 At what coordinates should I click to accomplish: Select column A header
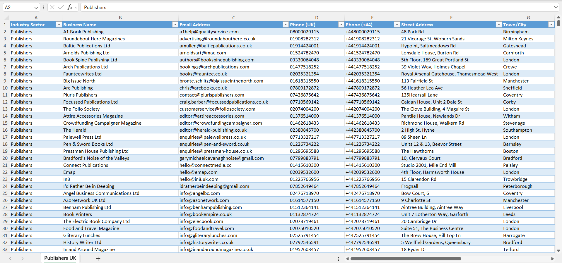click(x=36, y=18)
